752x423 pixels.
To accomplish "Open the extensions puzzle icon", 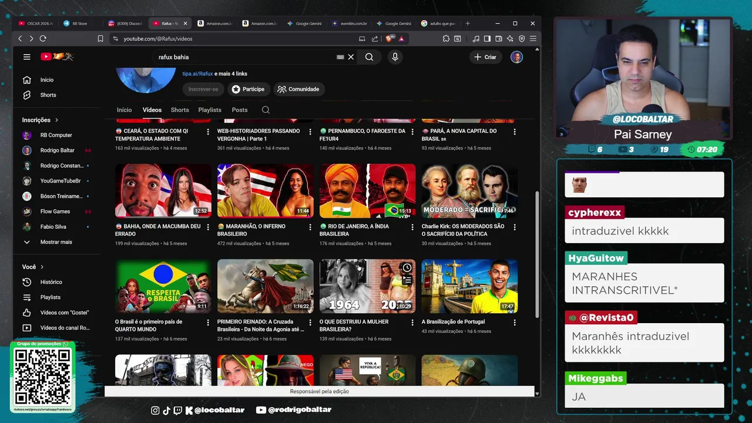I will point(446,39).
